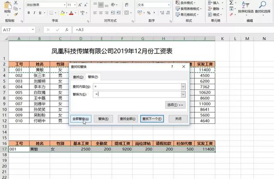Apply Italic formatting
This screenshot has height=179, width=274.
tap(35, 12)
